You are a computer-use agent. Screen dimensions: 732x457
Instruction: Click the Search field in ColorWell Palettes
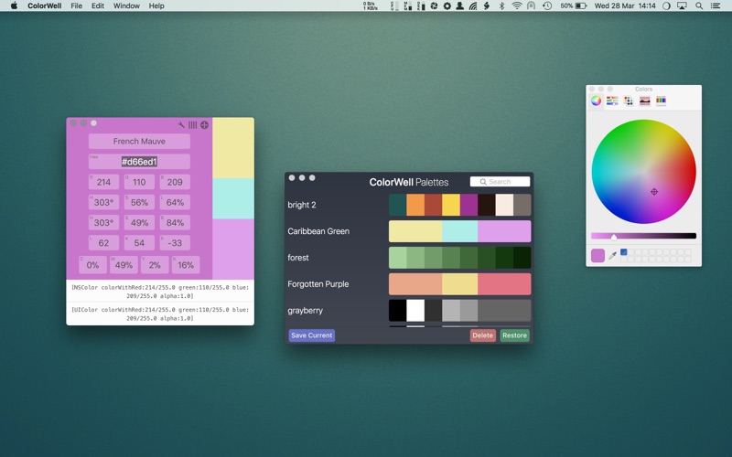coord(500,182)
